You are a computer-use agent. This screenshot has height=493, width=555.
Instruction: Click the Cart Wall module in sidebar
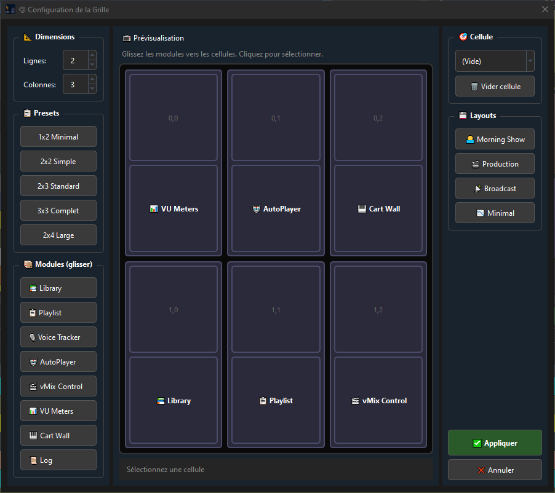point(58,435)
